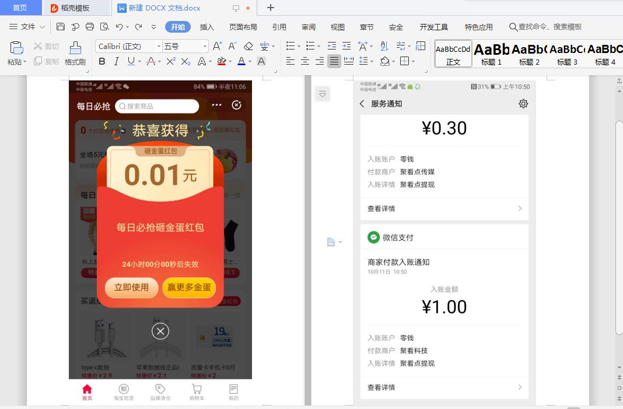Toggle Underline formatting
This screenshot has height=409, width=623.
pyautogui.click(x=131, y=61)
